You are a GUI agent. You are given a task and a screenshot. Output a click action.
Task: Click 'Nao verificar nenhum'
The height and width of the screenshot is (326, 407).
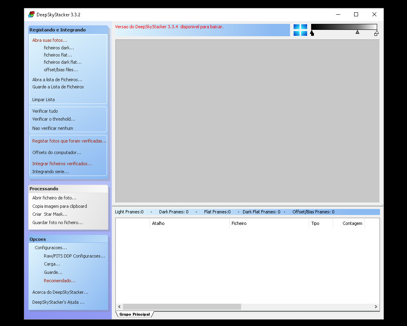point(53,128)
